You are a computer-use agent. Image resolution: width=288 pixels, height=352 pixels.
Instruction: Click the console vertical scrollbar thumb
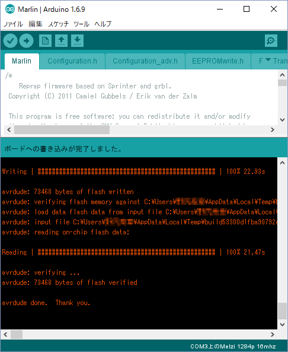(283, 311)
